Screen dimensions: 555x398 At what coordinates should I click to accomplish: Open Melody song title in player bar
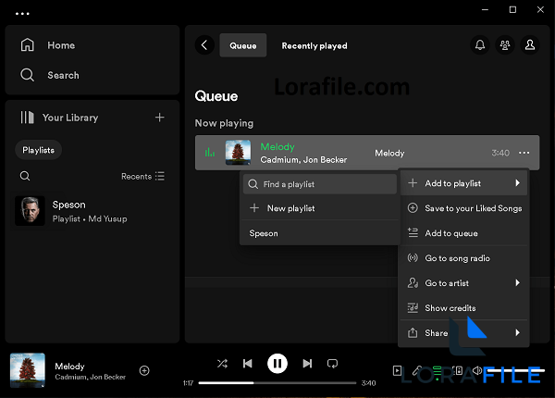click(x=69, y=367)
